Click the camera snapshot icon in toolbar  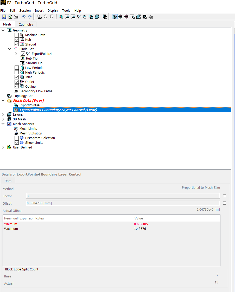[x=16, y=17]
